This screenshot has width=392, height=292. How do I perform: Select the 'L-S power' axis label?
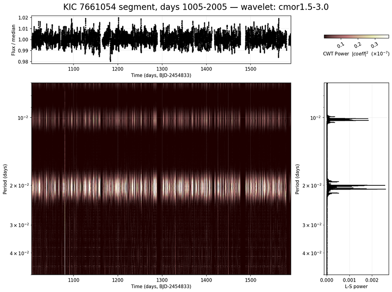[x=356, y=286]
